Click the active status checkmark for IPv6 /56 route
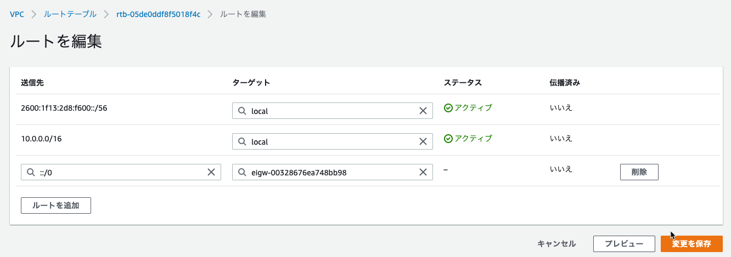This screenshot has height=257, width=731. point(448,108)
